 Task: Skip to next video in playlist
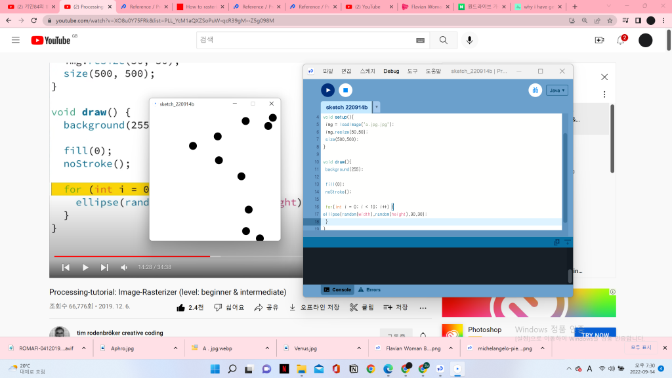[104, 268]
